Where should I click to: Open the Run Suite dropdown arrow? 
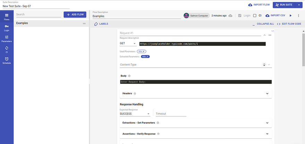[299, 5]
